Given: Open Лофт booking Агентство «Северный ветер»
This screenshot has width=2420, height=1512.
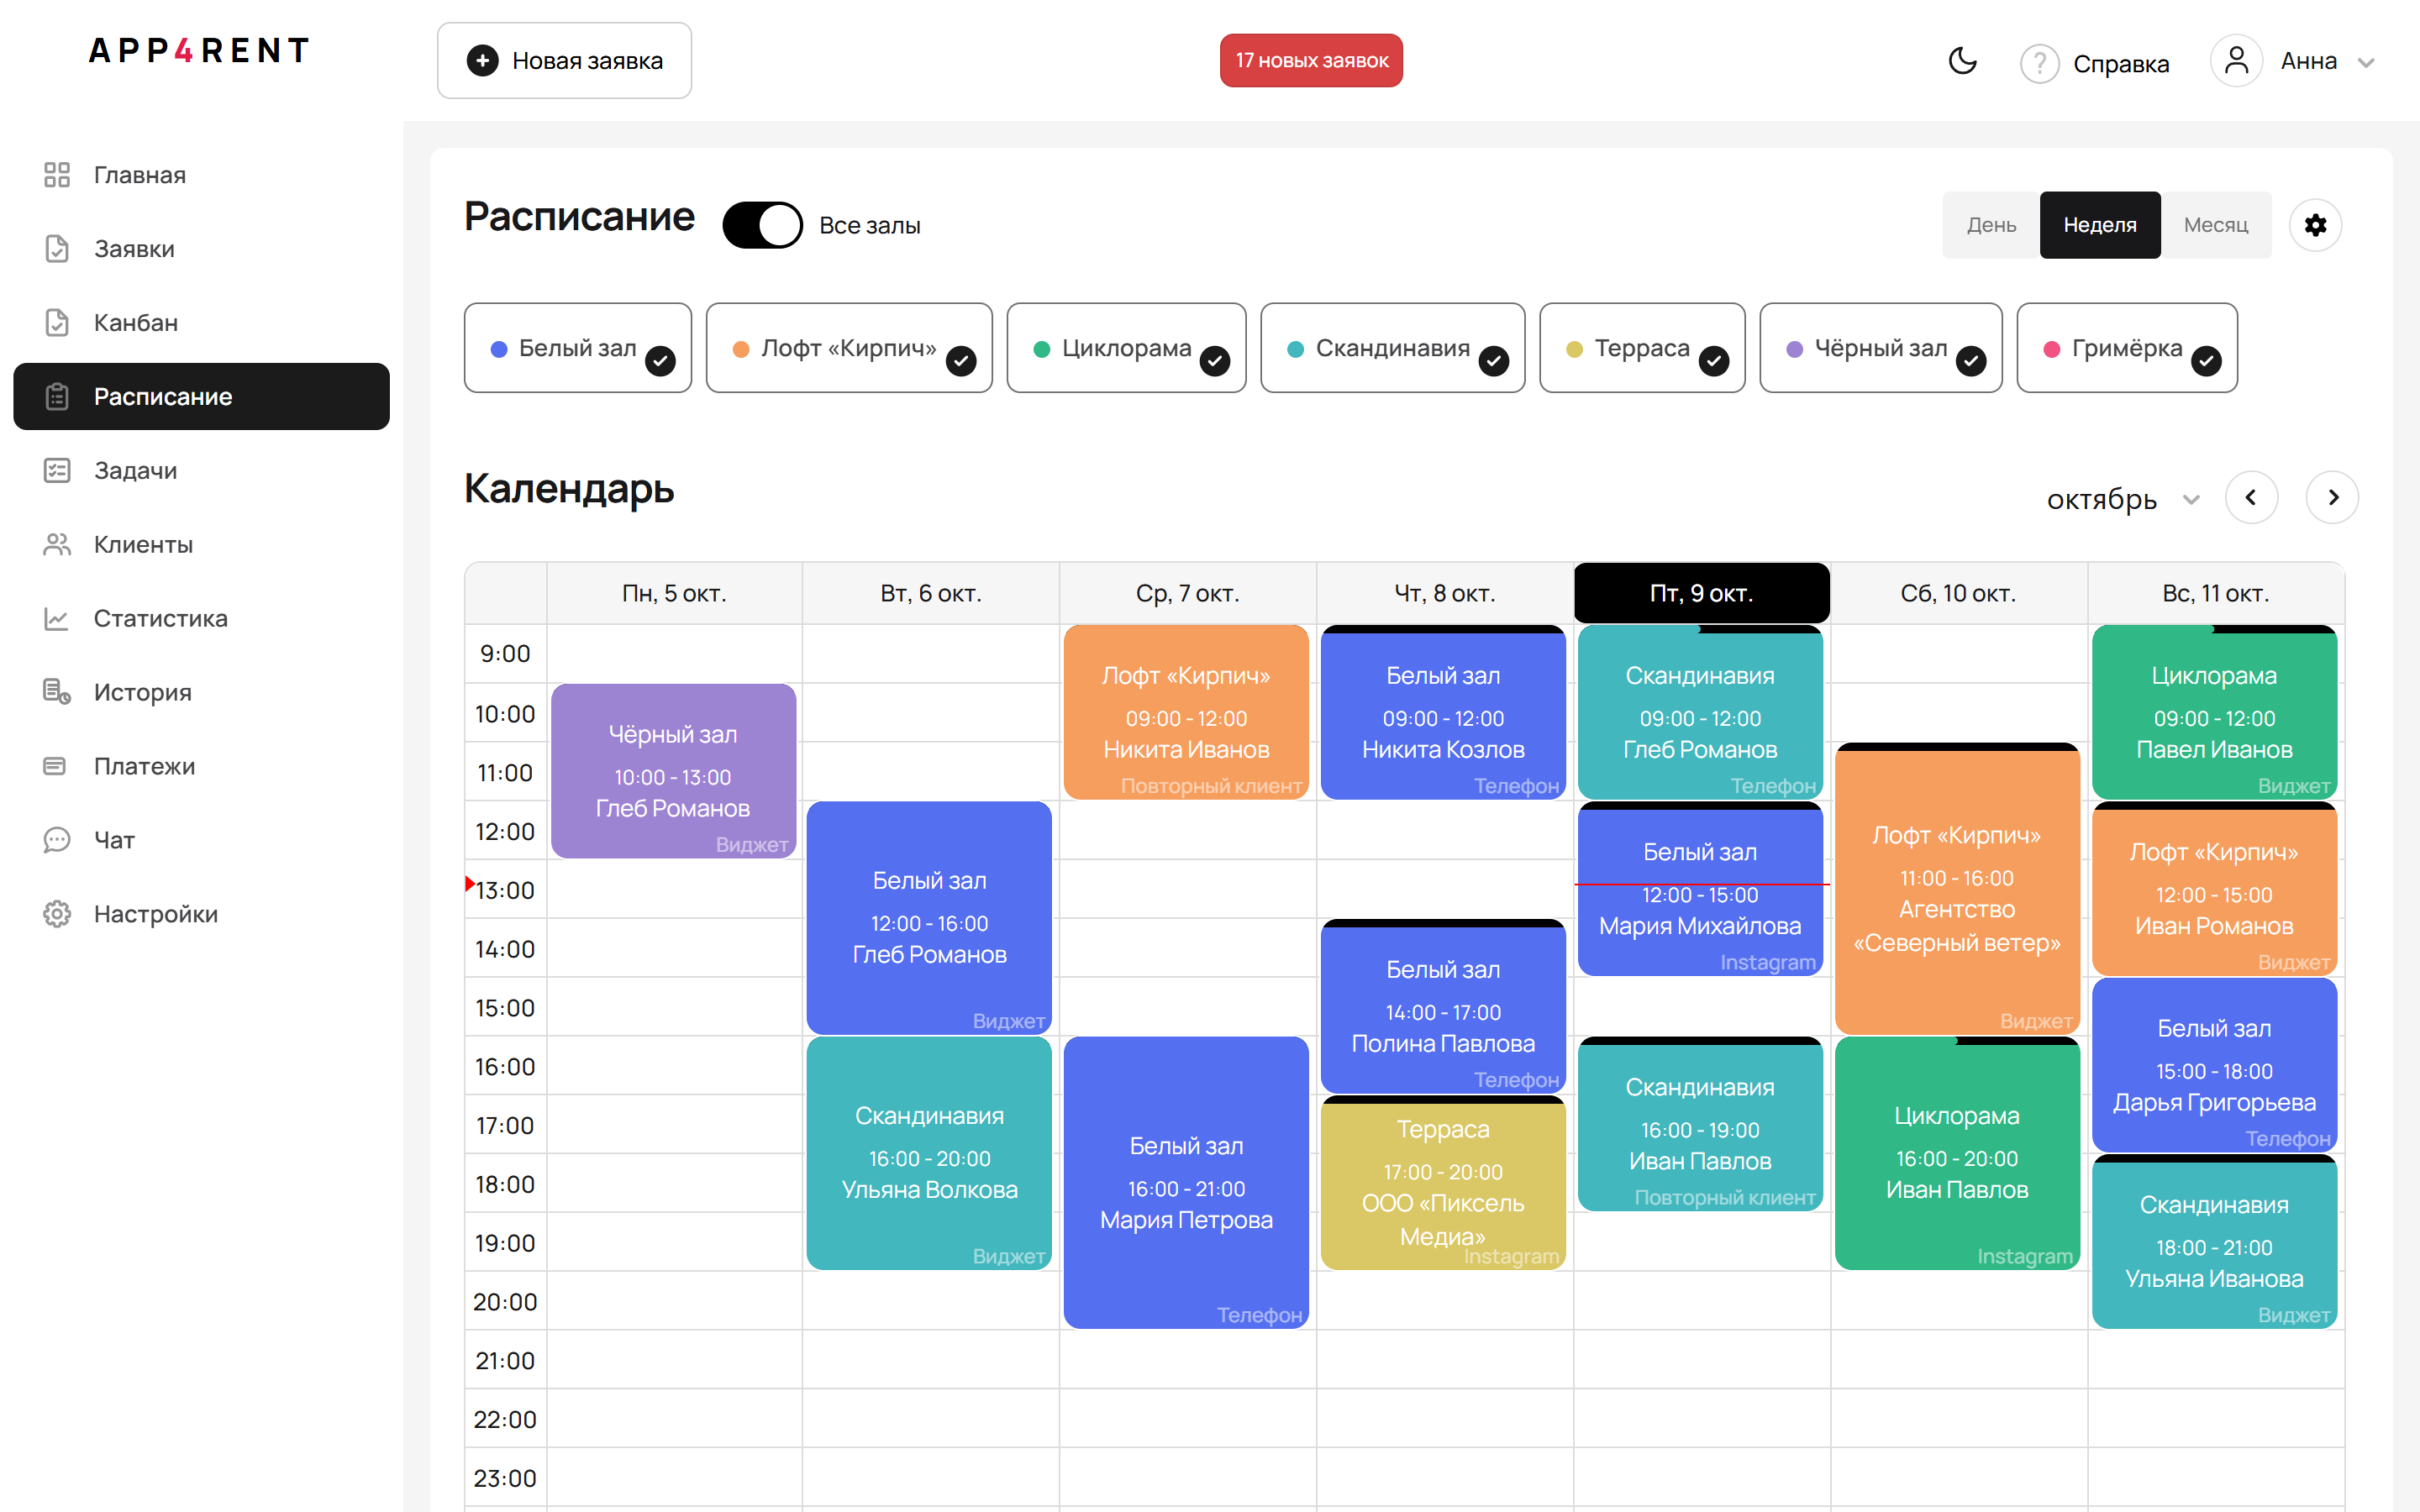Looking at the screenshot, I should coord(1957,889).
